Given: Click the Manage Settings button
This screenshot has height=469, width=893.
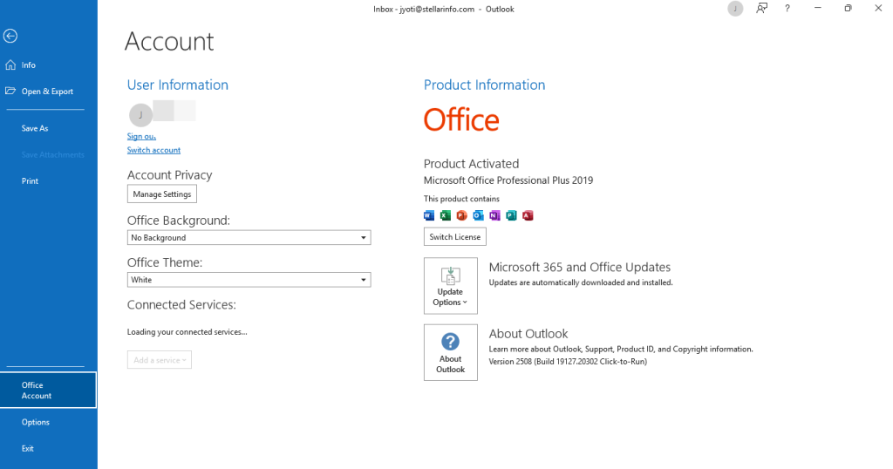Looking at the screenshot, I should click(x=161, y=194).
